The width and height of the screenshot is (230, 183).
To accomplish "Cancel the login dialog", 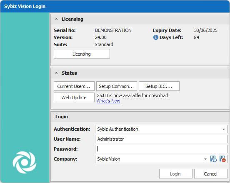I will point(211,174).
